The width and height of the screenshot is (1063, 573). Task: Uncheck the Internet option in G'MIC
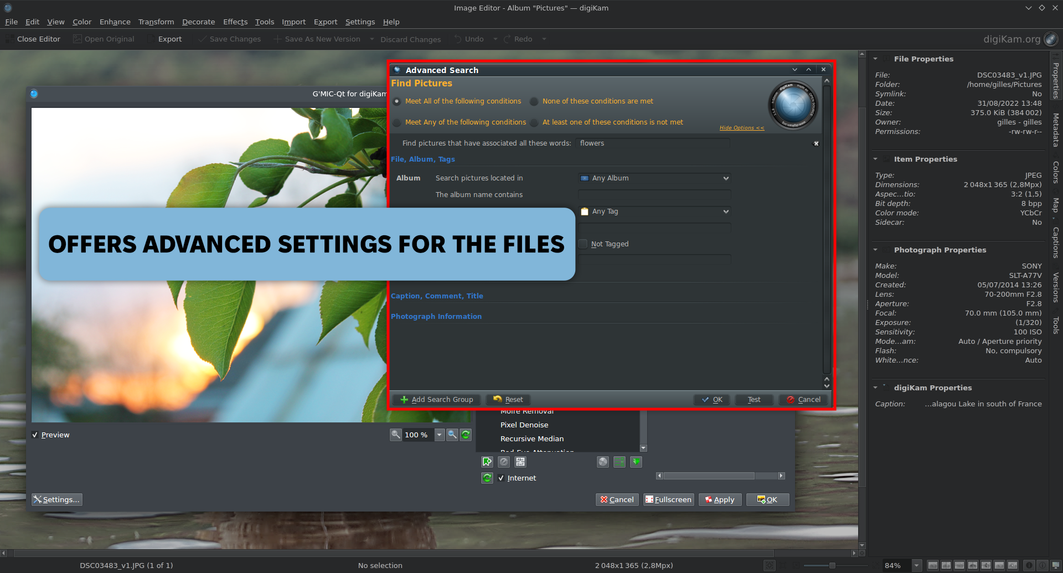(x=502, y=478)
